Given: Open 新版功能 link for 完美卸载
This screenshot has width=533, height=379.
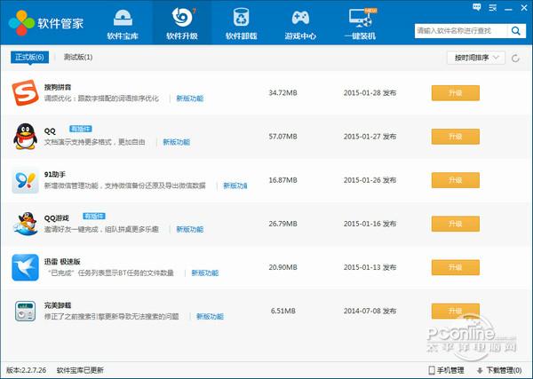Looking at the screenshot, I should point(210,317).
